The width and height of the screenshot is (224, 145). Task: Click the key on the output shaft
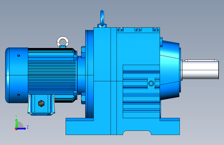coord(201,61)
